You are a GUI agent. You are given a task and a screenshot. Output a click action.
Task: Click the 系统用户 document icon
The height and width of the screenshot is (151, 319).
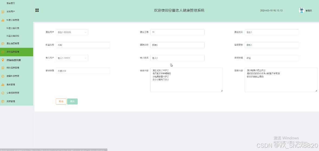pos(3,12)
